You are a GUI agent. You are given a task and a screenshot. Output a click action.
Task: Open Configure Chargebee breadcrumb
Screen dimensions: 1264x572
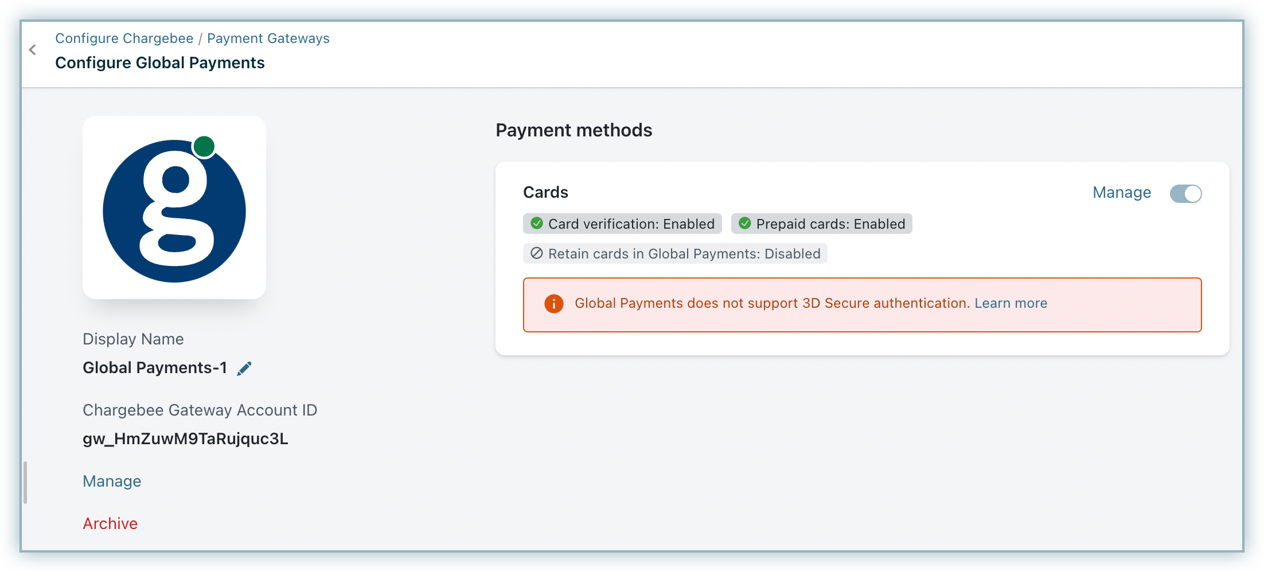[124, 38]
